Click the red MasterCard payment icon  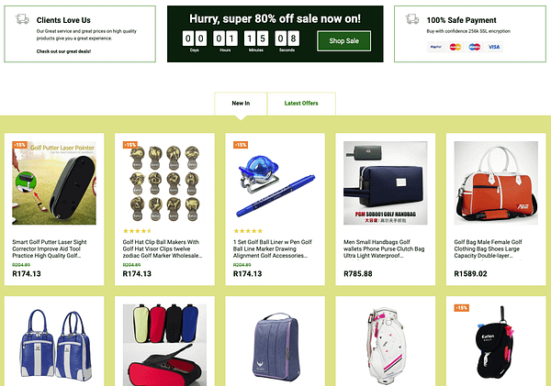(455, 47)
